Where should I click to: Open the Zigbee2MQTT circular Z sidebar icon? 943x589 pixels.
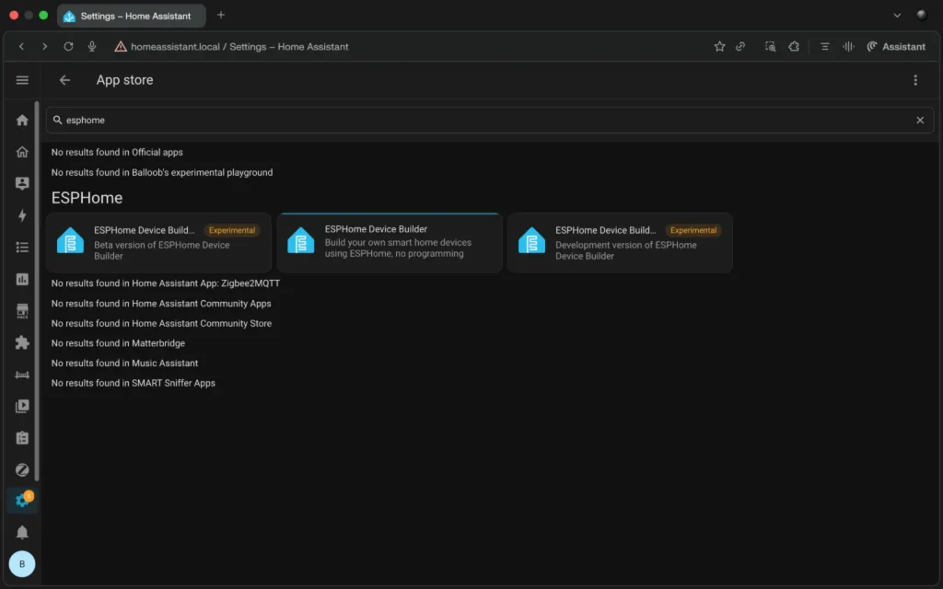(22, 470)
